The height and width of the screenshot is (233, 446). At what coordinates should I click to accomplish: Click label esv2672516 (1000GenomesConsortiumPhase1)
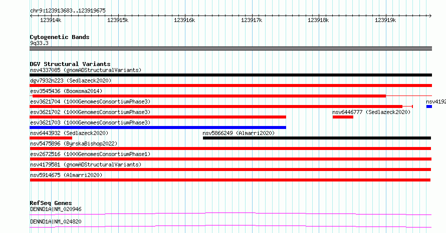[x=90, y=154]
